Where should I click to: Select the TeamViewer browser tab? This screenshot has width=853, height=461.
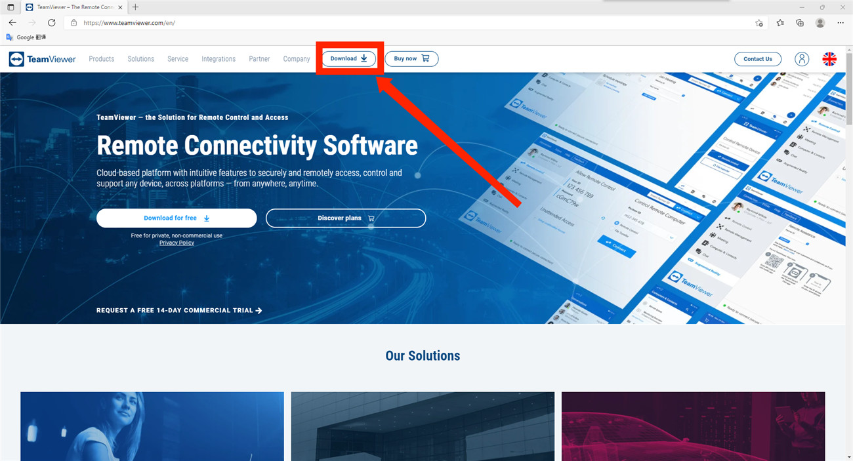coord(73,7)
